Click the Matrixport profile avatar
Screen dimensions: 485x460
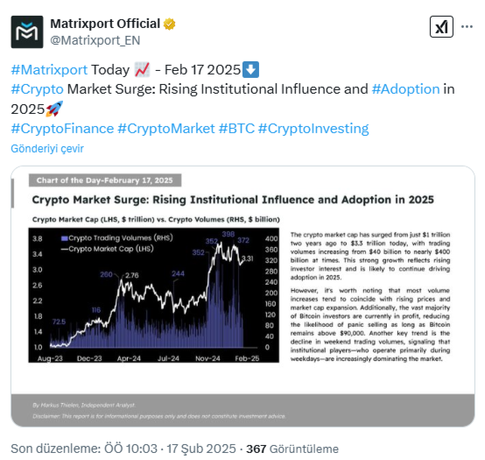27,32
